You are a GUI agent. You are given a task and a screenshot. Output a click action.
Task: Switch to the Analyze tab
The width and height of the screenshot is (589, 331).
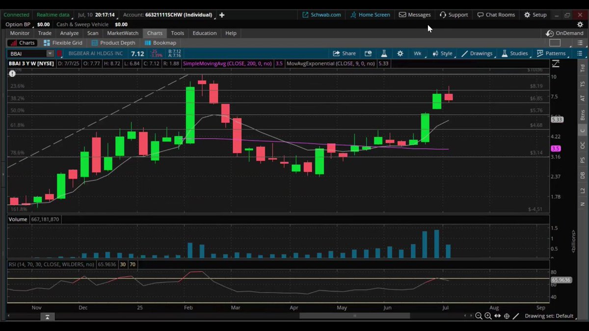[69, 33]
